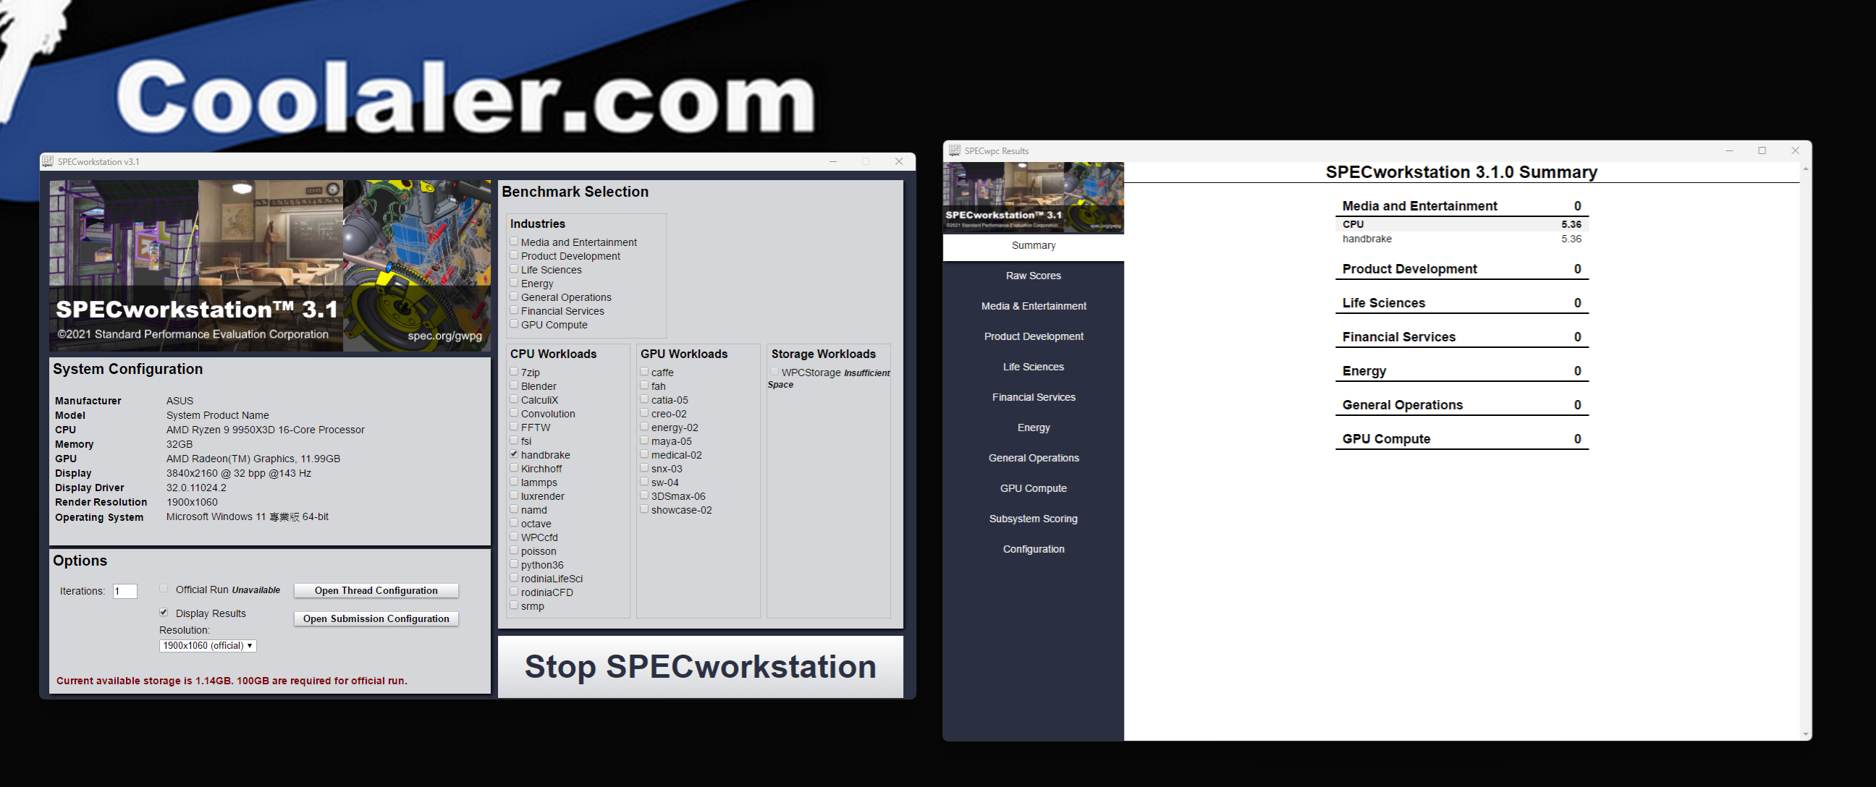Click the SPECwpc Results window title icon
1876x787 pixels.
coord(954,150)
